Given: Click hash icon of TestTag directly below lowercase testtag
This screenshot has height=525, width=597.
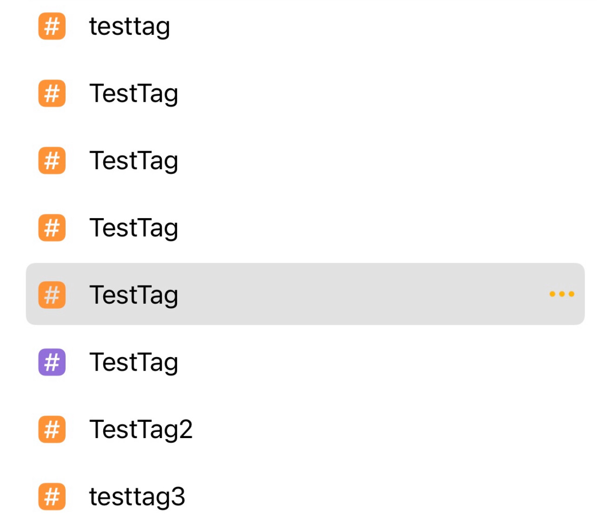Looking at the screenshot, I should click(52, 93).
